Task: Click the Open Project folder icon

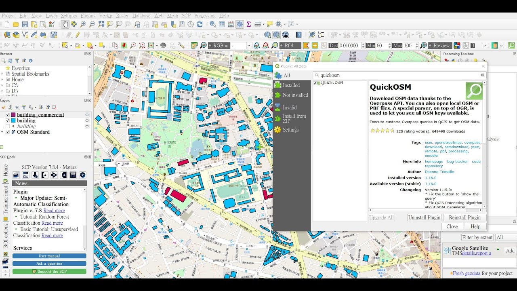Action: click(x=16, y=24)
